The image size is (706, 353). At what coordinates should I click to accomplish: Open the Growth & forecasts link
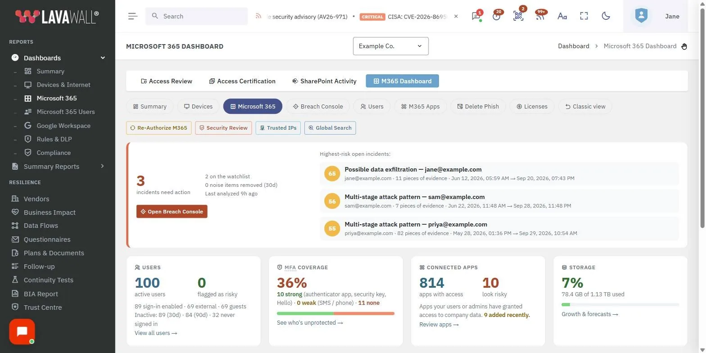tap(590, 314)
